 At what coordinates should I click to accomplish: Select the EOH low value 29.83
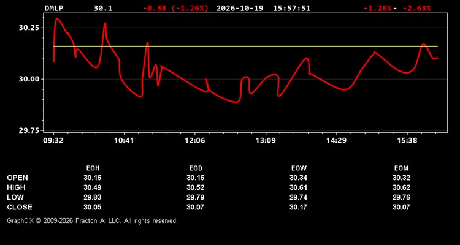click(x=93, y=197)
